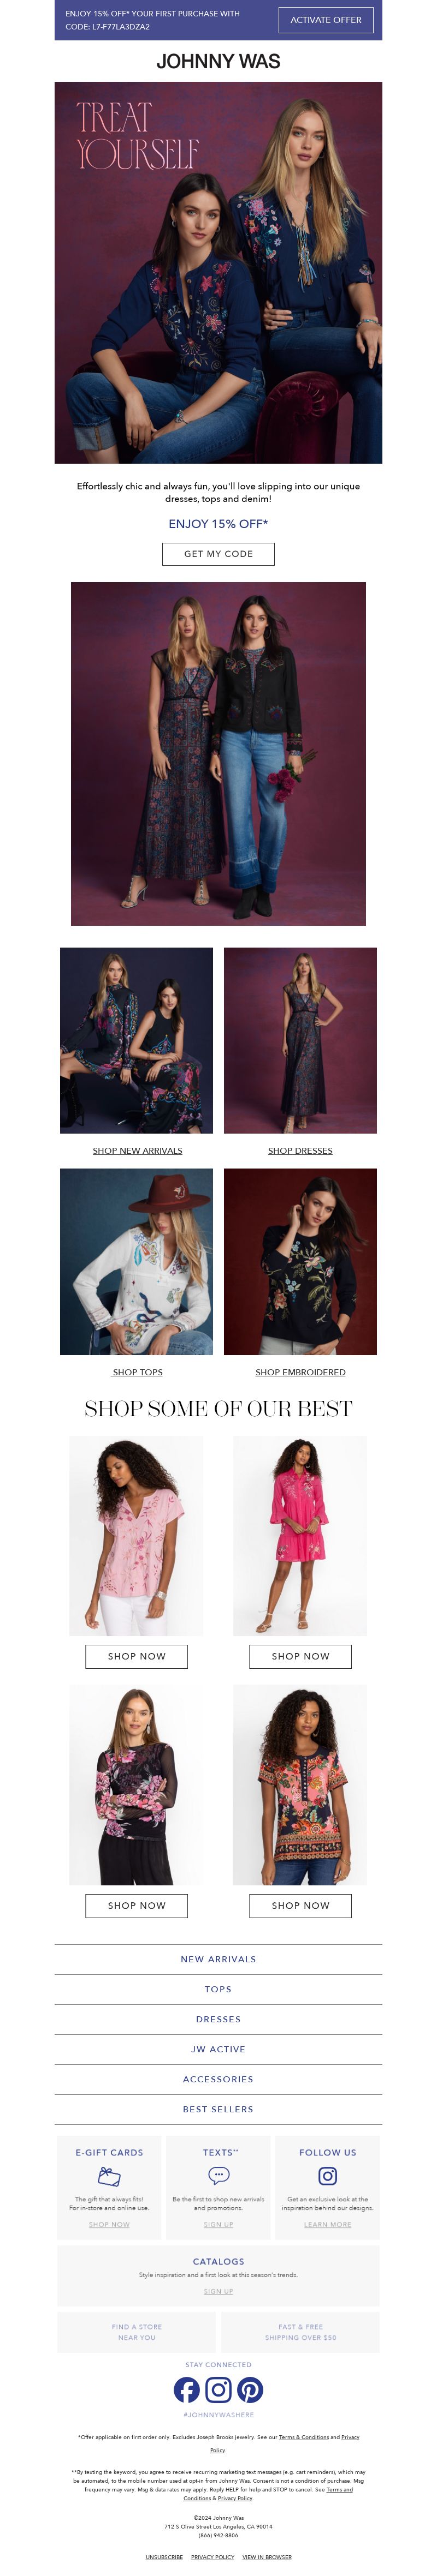Select Best Sellers in the category menu
The width and height of the screenshot is (437, 2576).
click(218, 2108)
